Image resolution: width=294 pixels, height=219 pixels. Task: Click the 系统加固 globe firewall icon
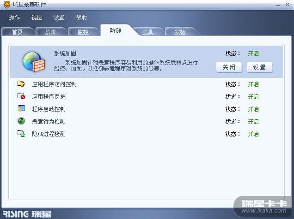pyautogui.click(x=34, y=62)
